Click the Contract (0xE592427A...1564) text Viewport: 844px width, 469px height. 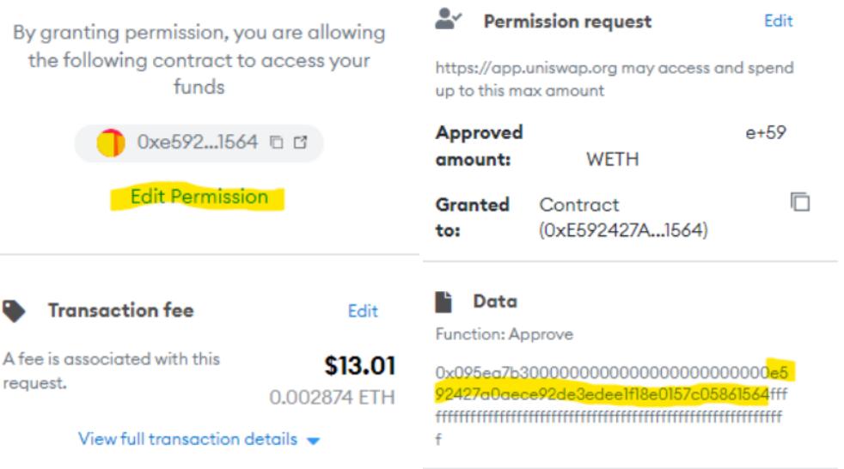pos(623,217)
